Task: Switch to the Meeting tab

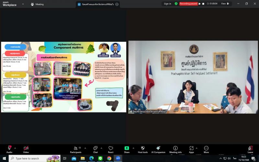Action: [x=37, y=4]
